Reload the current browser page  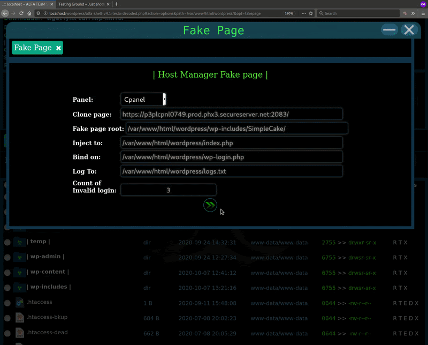pyautogui.click(x=21, y=13)
